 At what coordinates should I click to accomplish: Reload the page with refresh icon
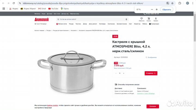[x=14, y=3]
